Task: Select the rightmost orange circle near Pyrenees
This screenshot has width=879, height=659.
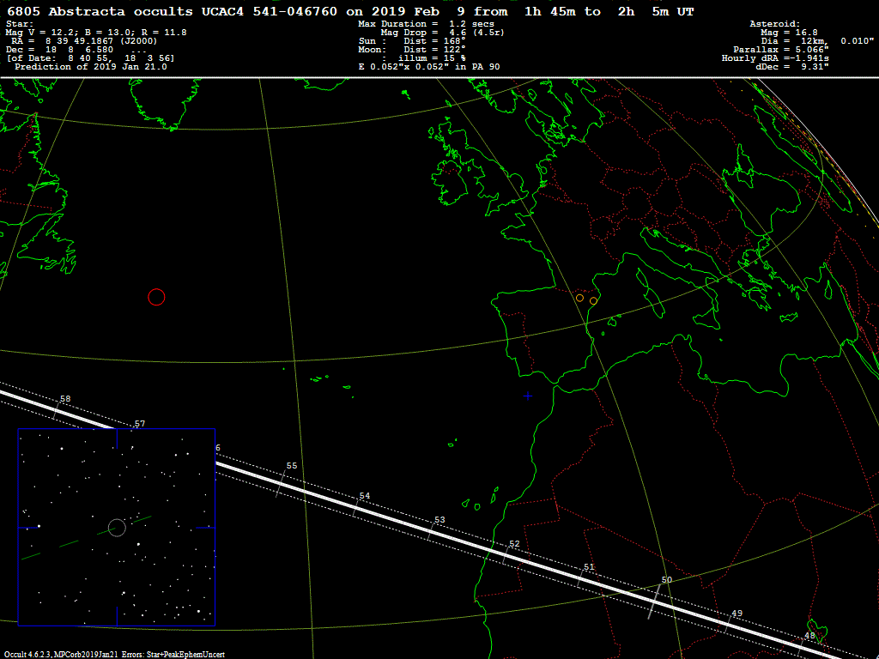Action: tap(593, 300)
